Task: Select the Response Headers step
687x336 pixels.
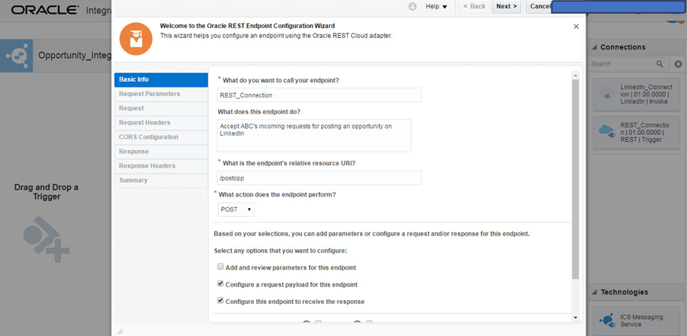Action: pos(161,166)
